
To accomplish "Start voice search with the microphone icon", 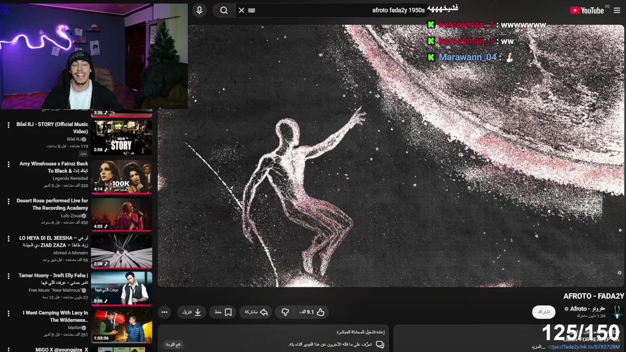I will (x=199, y=10).
